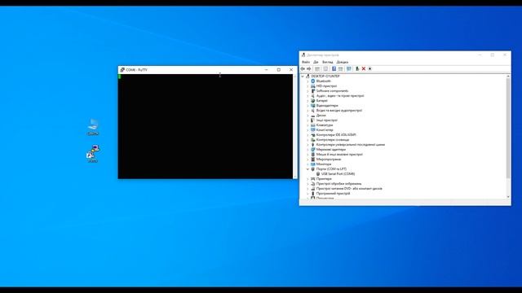The image size is (522, 293).
Task: Click the PuTTY icon in the title bar
Action: [122, 70]
